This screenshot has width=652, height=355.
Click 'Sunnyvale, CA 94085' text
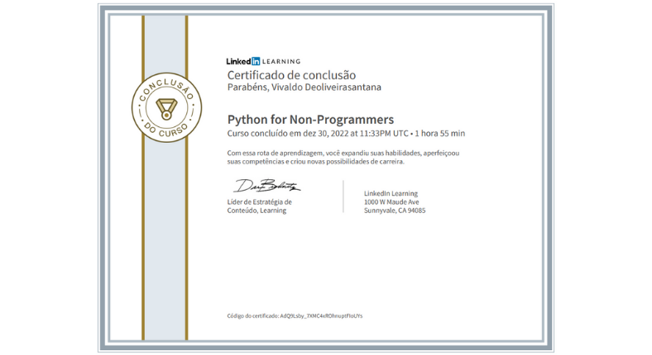[x=395, y=211]
